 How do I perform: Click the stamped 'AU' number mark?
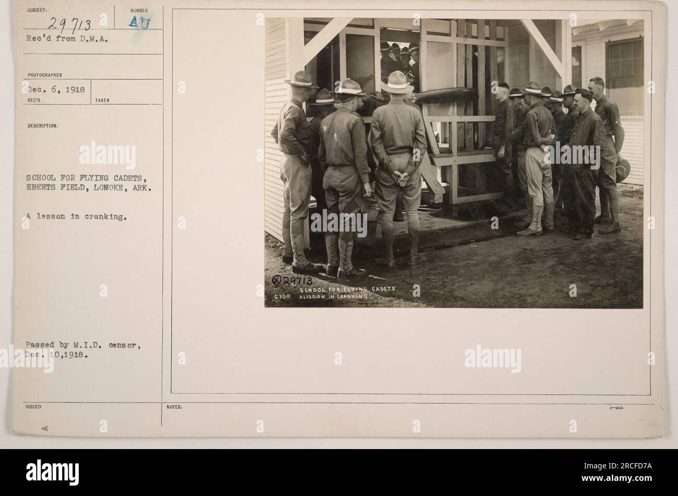pos(139,22)
